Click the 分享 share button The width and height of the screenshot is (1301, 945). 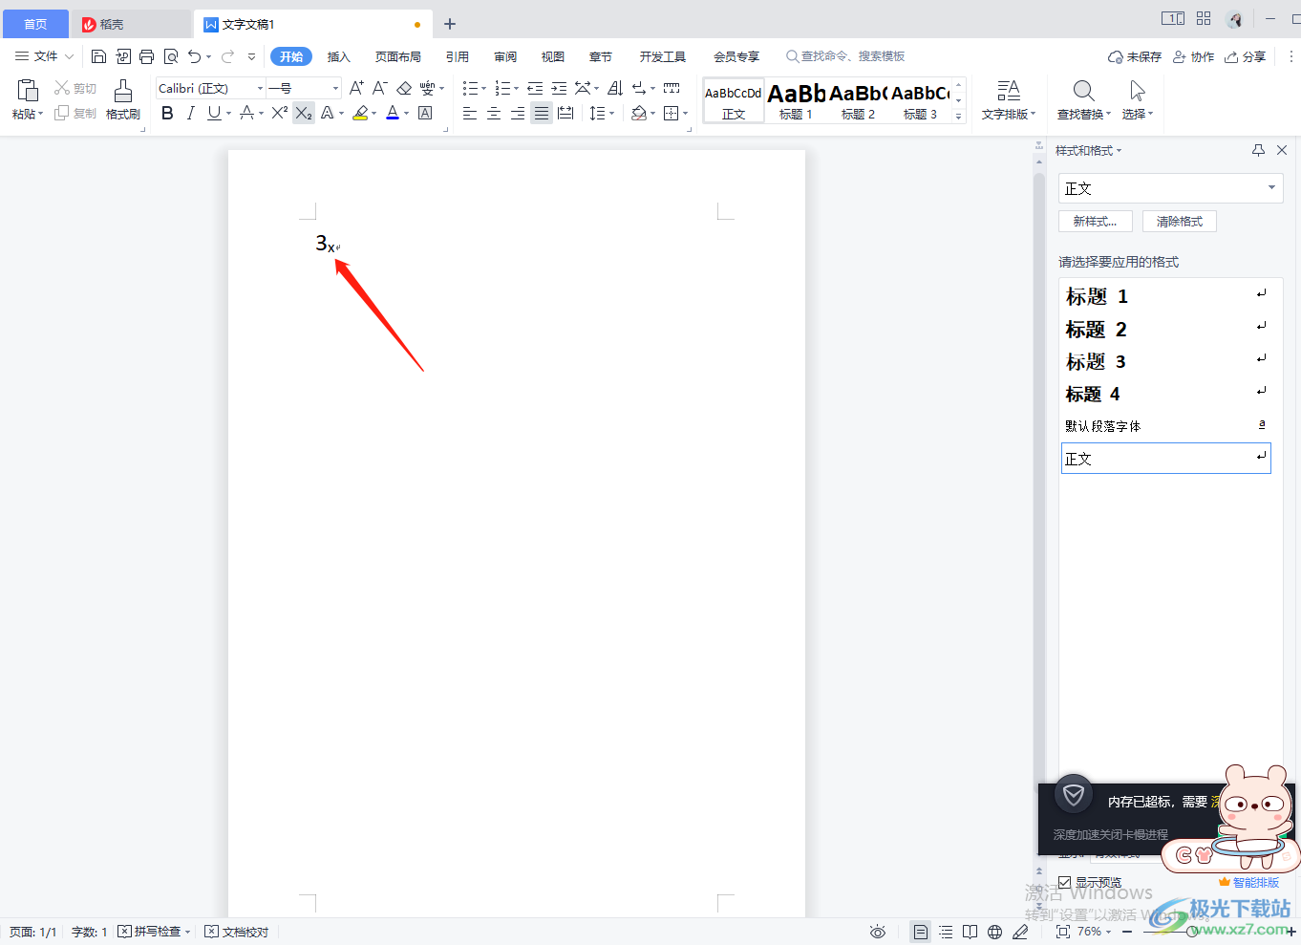click(1246, 56)
